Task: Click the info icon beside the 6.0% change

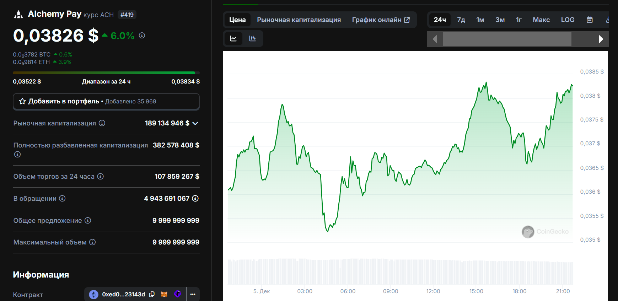Action: pos(142,36)
